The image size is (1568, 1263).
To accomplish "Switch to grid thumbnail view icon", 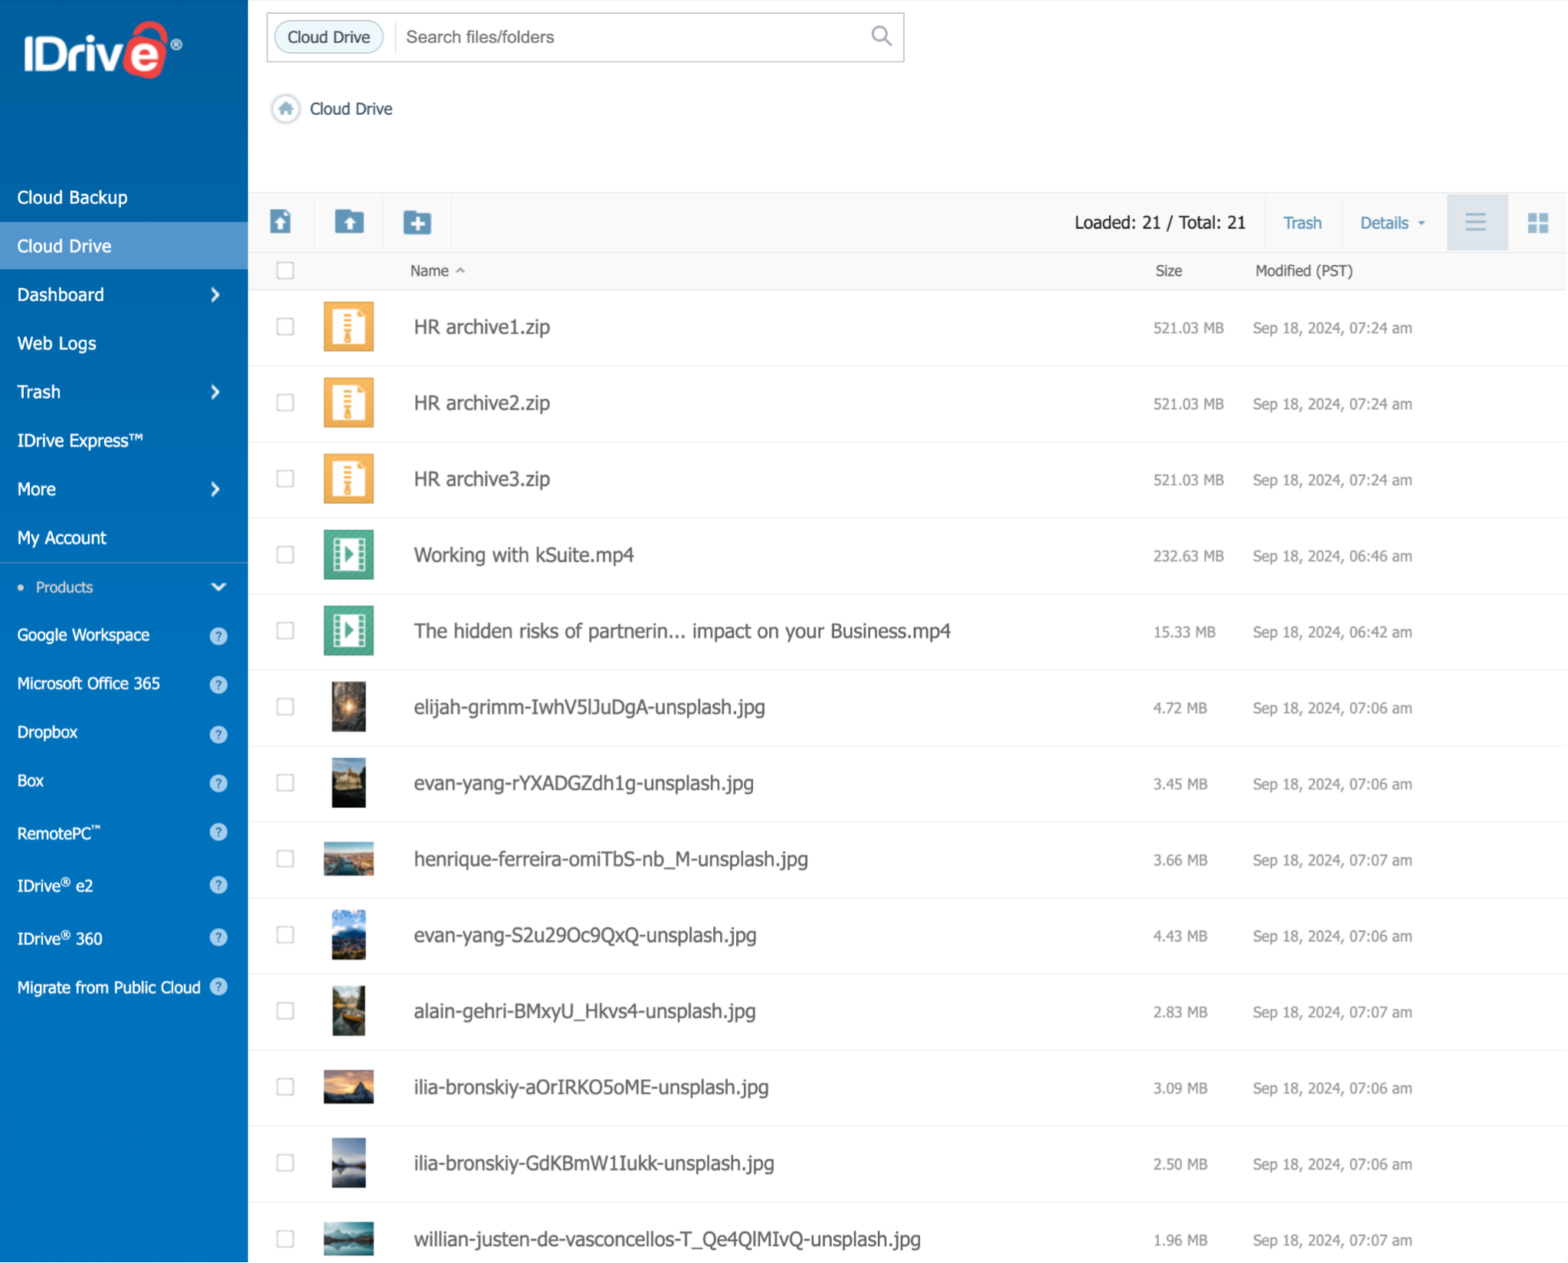I will coord(1538,223).
